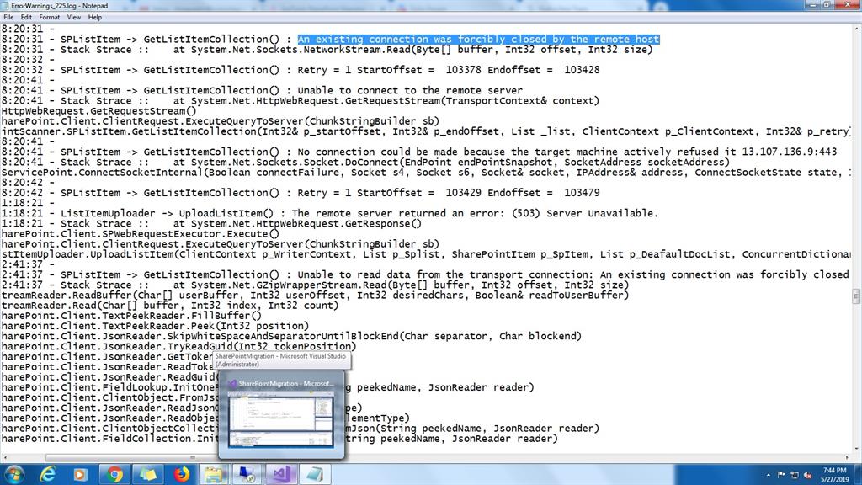This screenshot has width=862, height=485.
Task: Open the taskbar app left of Firefox
Action: tap(147, 474)
